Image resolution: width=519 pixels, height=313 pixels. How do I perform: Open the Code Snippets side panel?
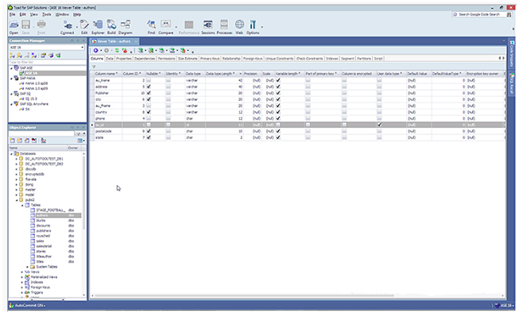point(512,54)
